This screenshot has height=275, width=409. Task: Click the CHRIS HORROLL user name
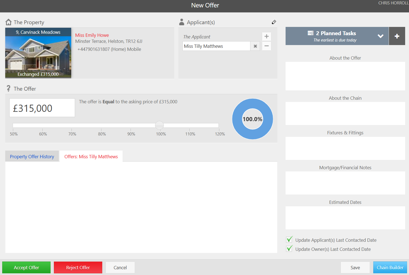coord(393,3)
